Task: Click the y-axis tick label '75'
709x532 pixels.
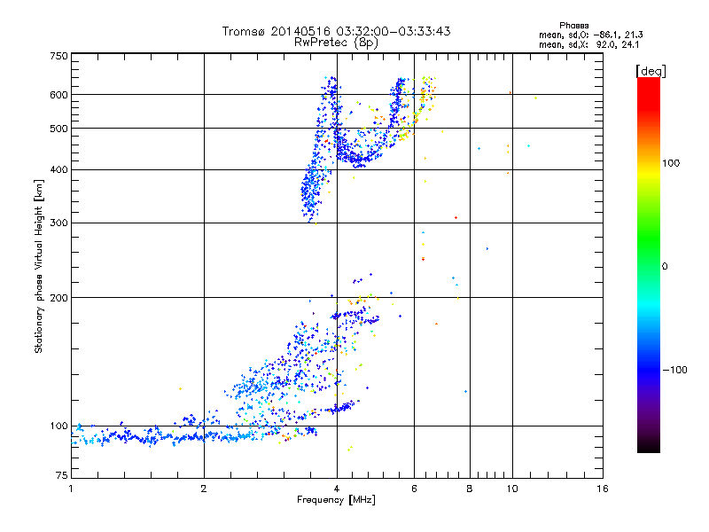Action: pos(62,475)
